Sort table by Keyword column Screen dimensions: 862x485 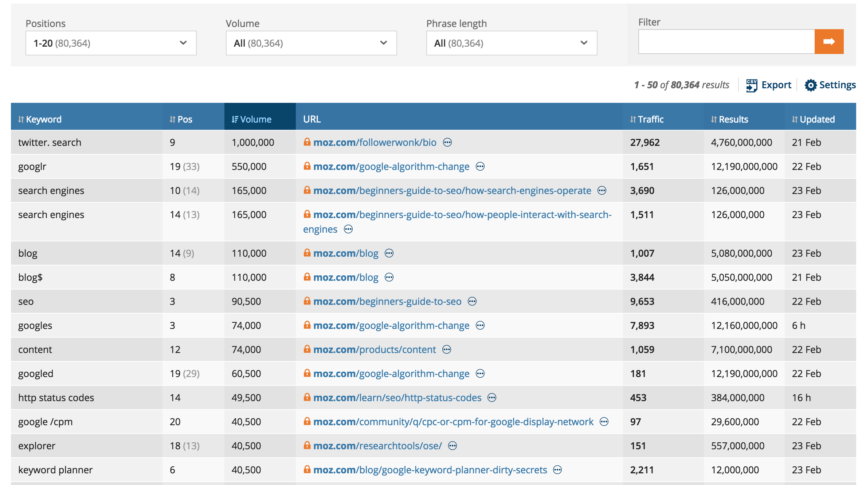point(43,119)
